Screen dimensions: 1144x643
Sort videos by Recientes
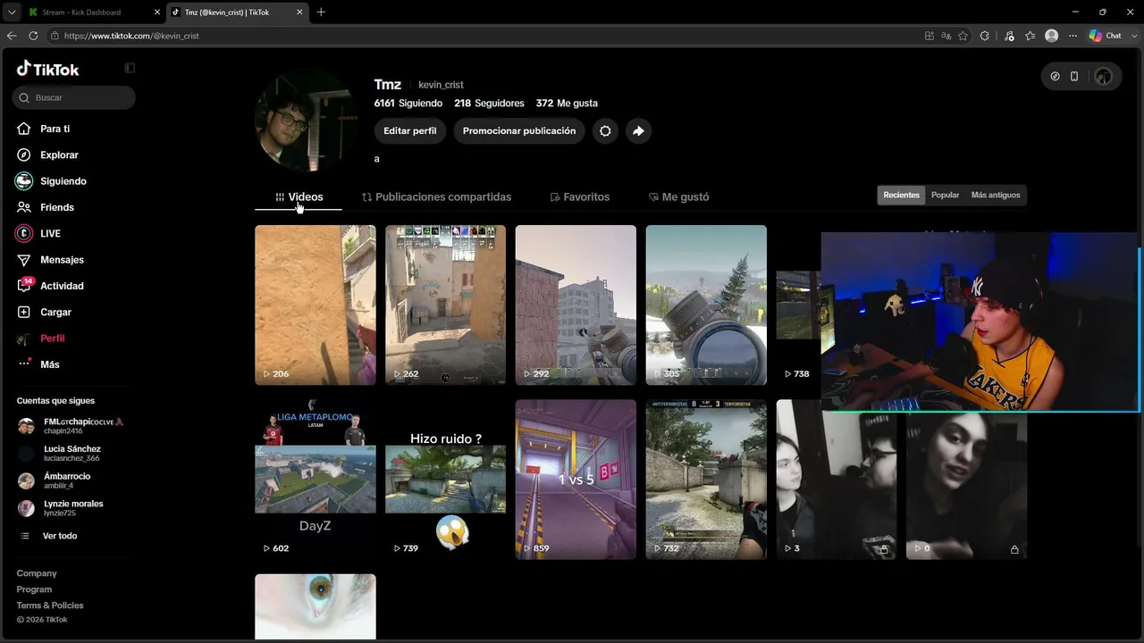(x=901, y=195)
